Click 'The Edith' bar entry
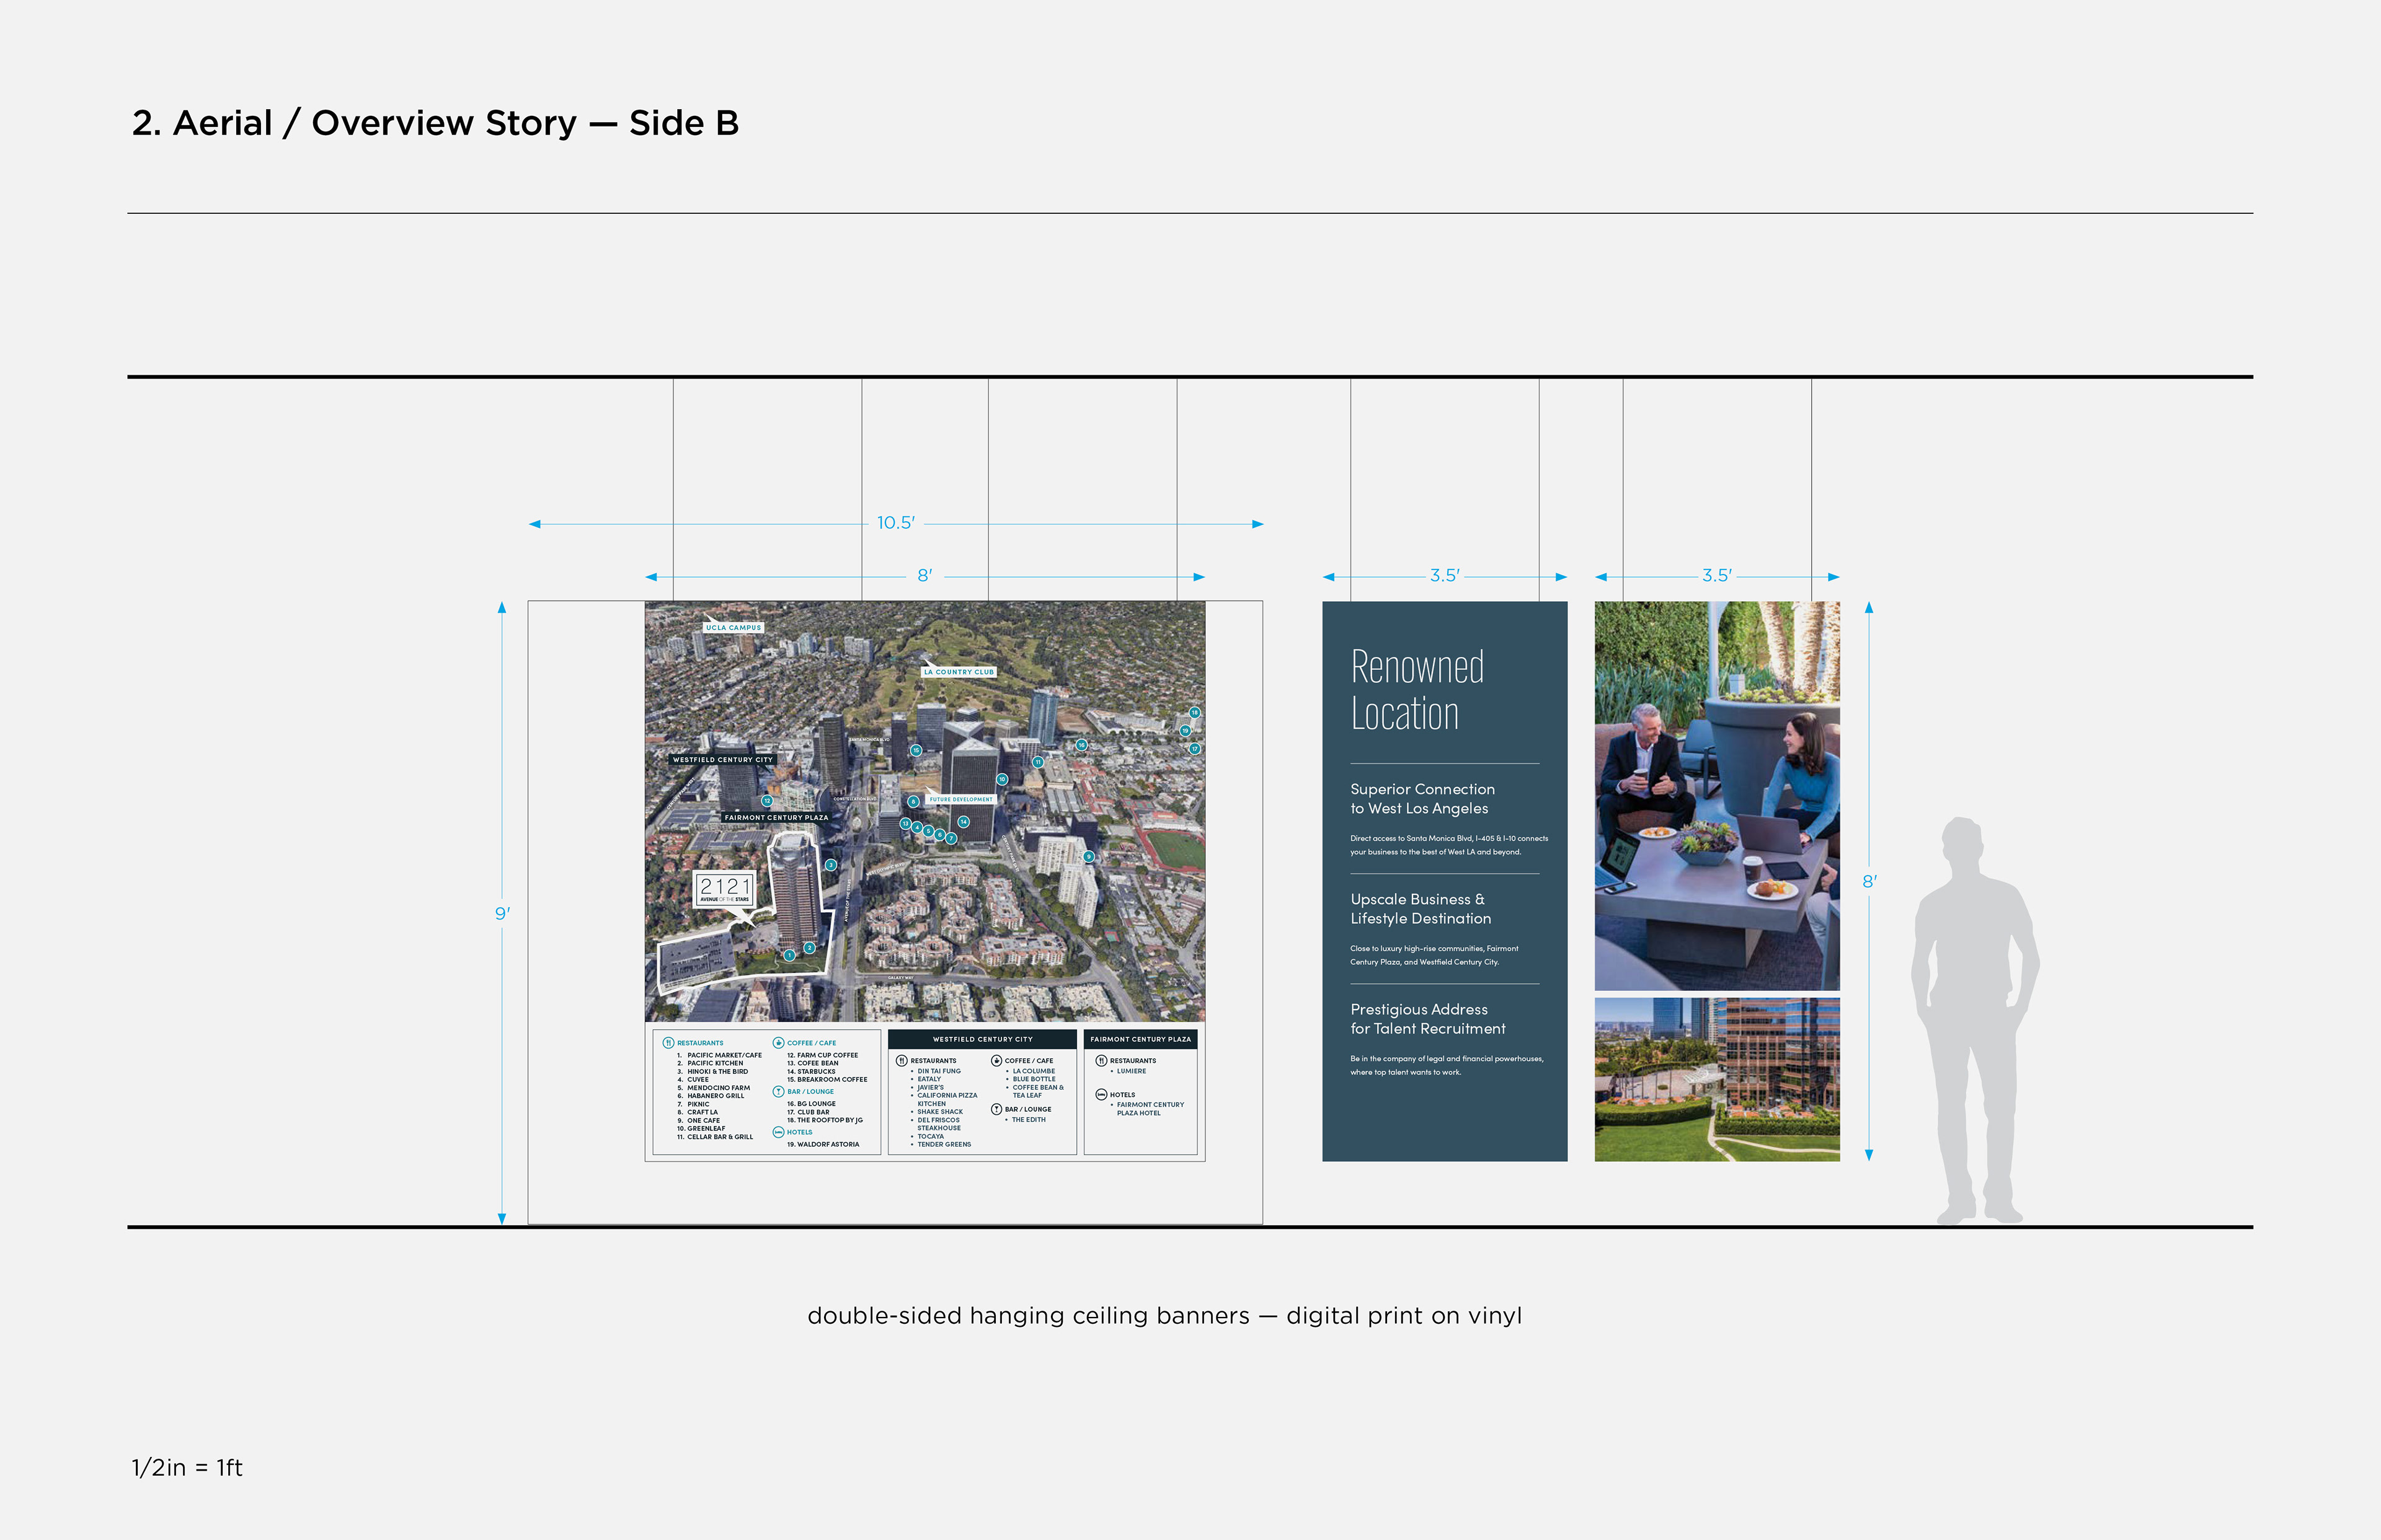 tap(1029, 1120)
